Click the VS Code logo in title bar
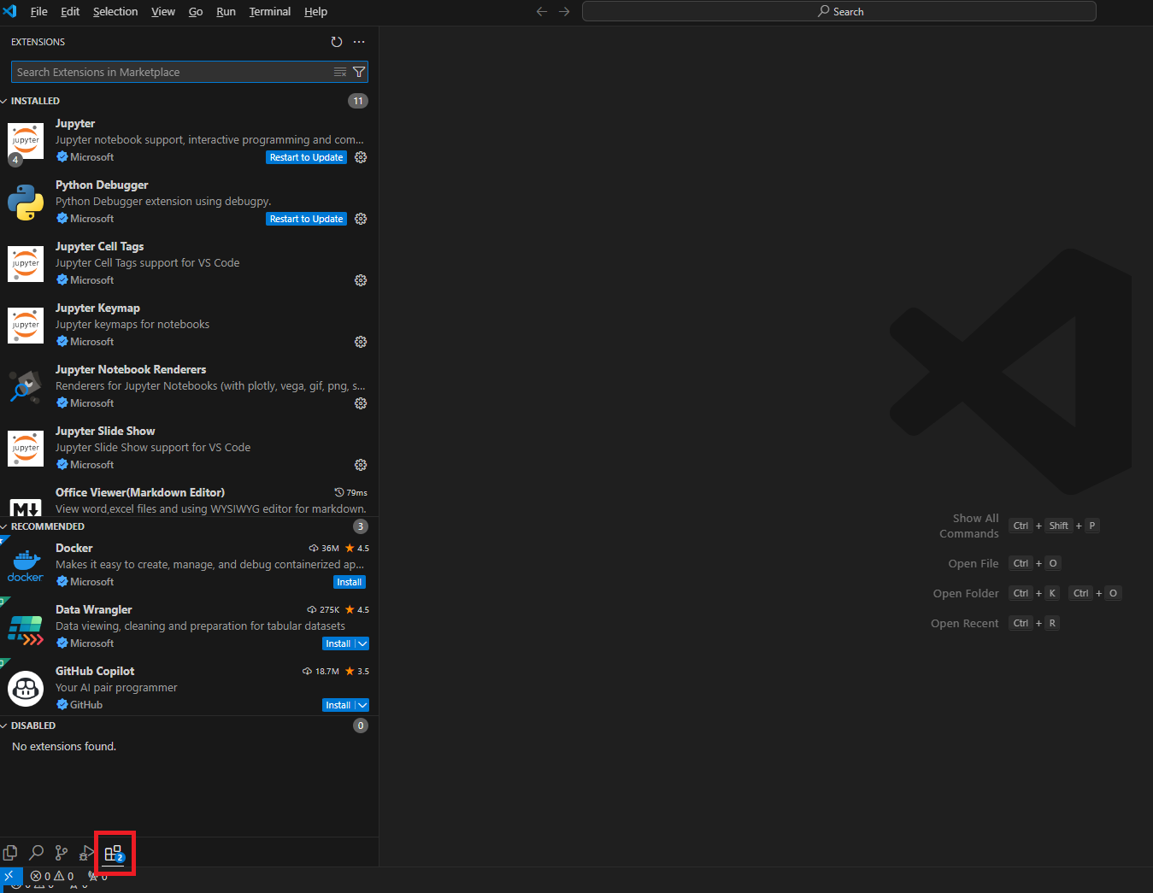Viewport: 1153px width, 893px height. [10, 11]
